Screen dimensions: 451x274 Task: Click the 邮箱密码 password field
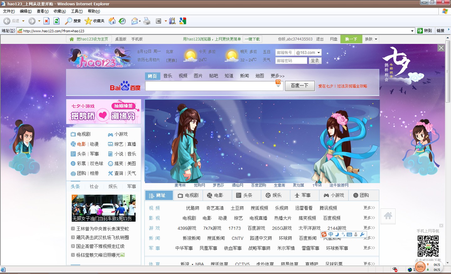tap(291, 61)
